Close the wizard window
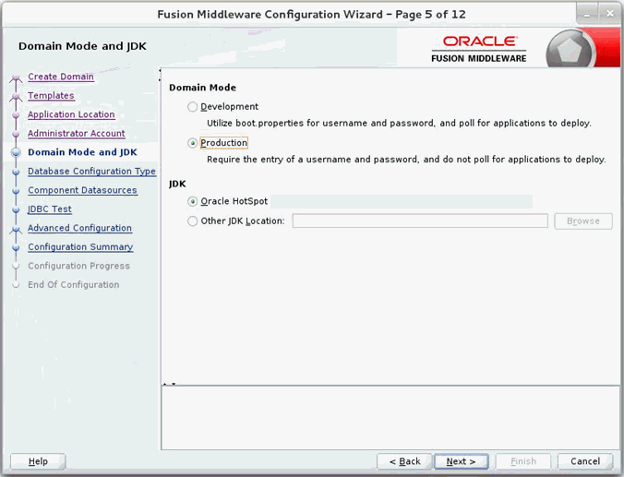624x477 pixels. click(x=609, y=14)
